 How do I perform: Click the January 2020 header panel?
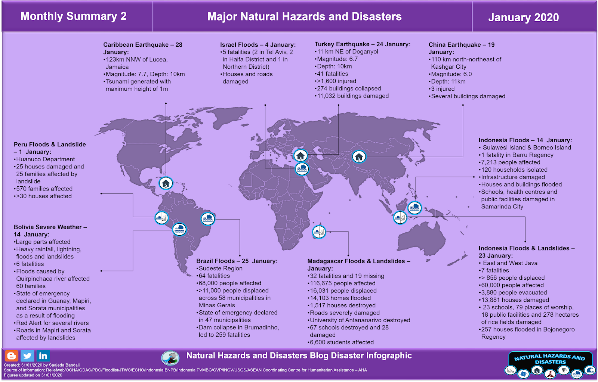click(x=523, y=16)
